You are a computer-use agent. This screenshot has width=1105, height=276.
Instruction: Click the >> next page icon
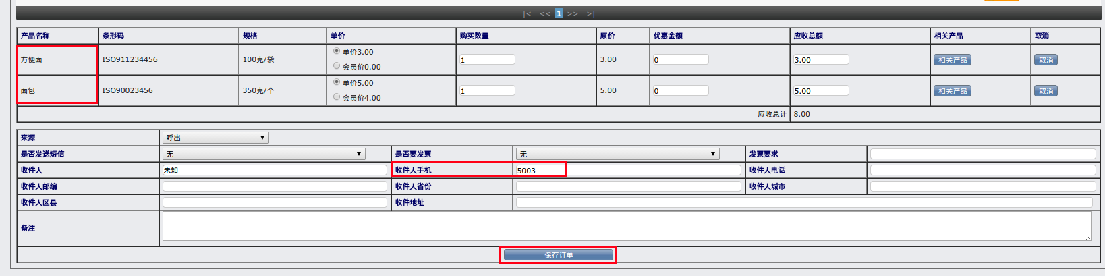pyautogui.click(x=572, y=13)
